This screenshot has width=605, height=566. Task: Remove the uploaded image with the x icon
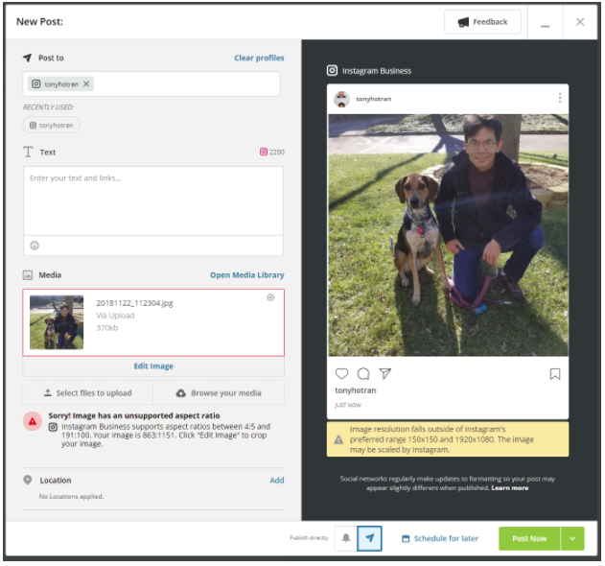pos(270,297)
